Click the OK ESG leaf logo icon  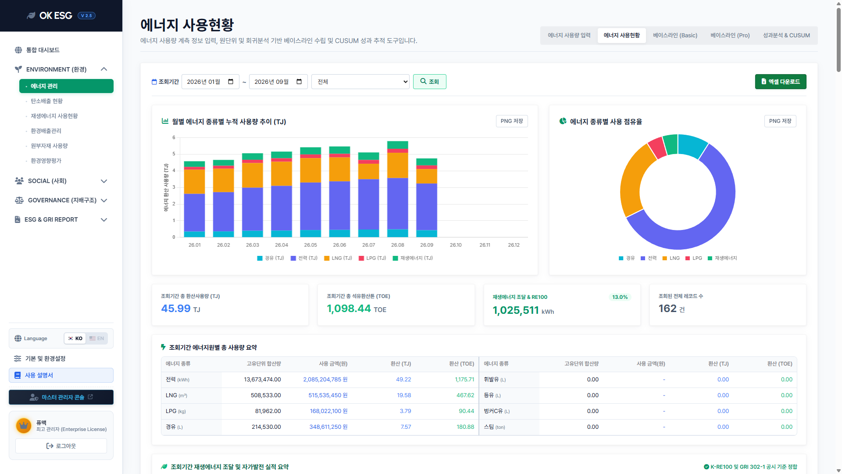pos(31,15)
